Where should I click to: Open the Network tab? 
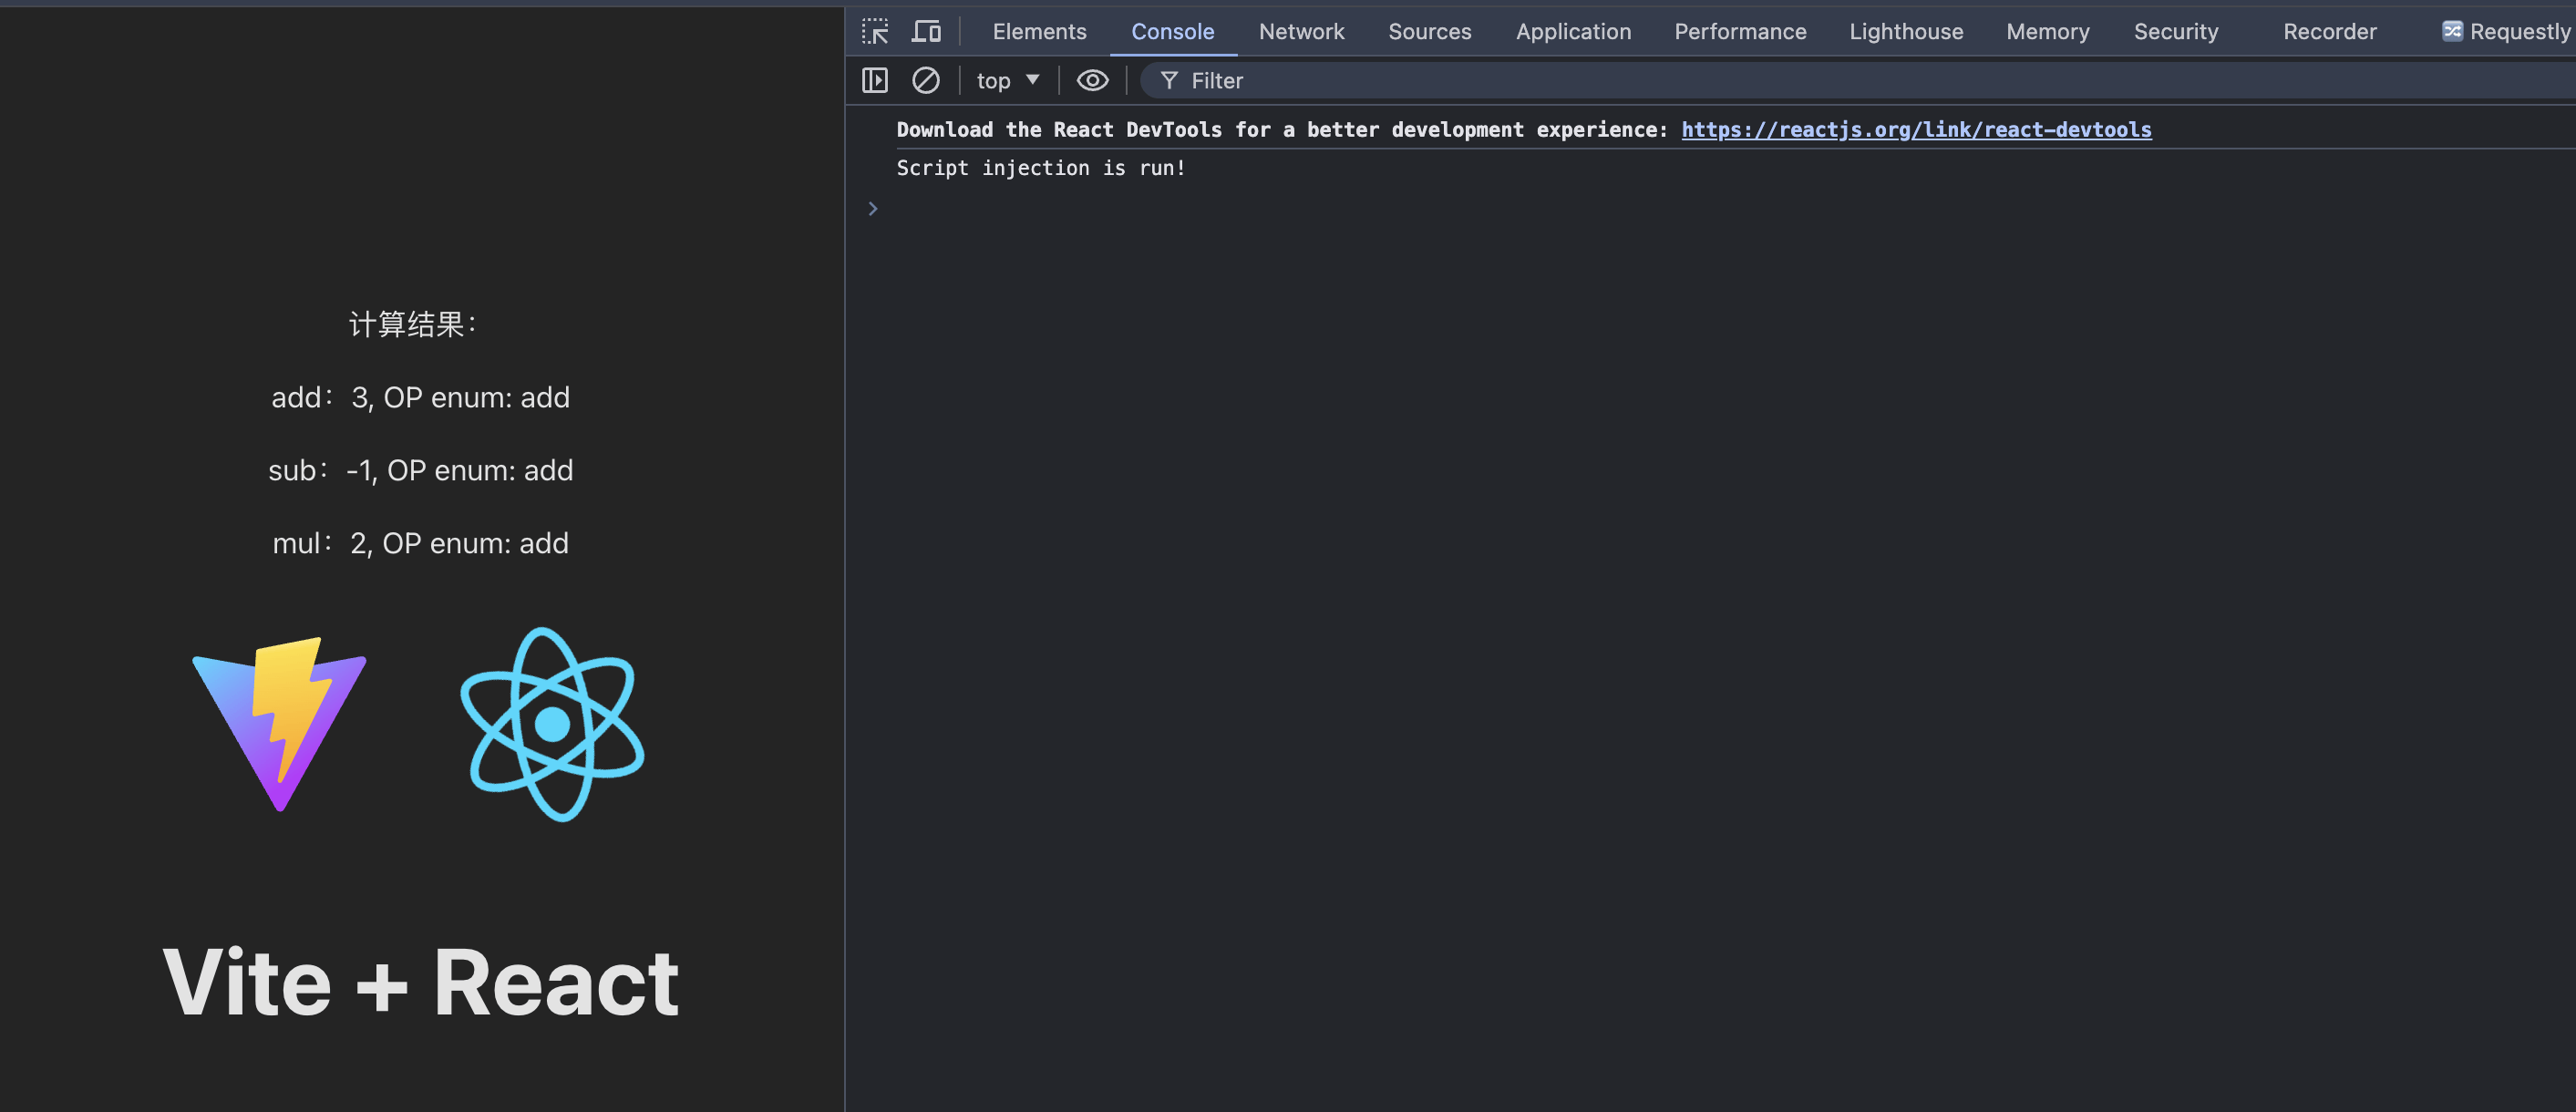[x=1301, y=31]
